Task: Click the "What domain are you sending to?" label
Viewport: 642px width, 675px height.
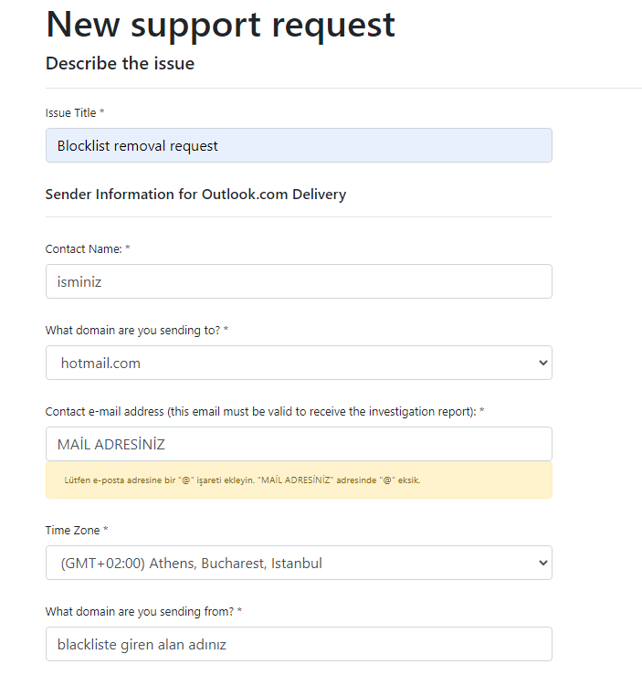Action: pyautogui.click(x=133, y=330)
